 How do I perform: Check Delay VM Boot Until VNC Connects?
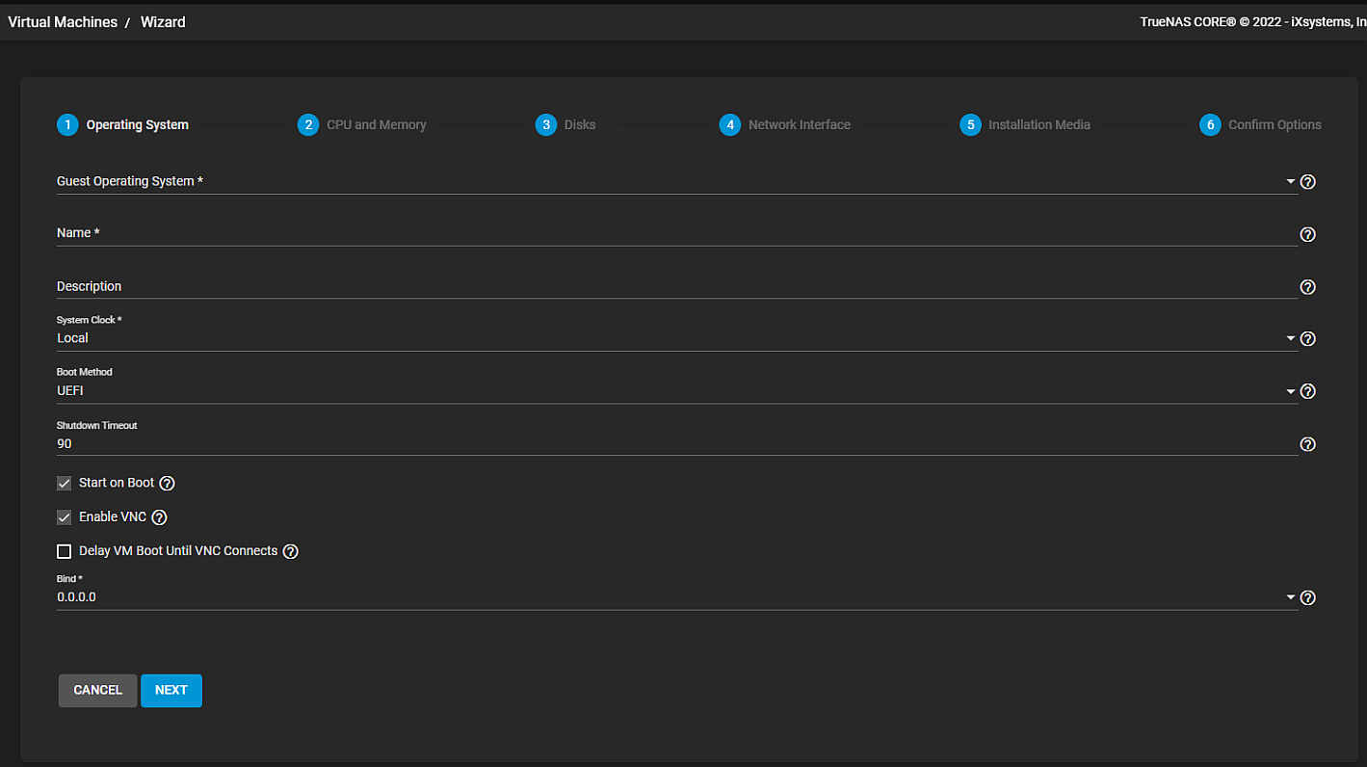(65, 552)
